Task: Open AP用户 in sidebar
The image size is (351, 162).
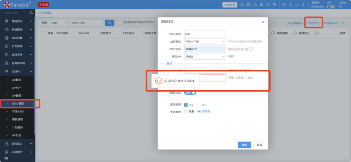Action: pyautogui.click(x=17, y=88)
